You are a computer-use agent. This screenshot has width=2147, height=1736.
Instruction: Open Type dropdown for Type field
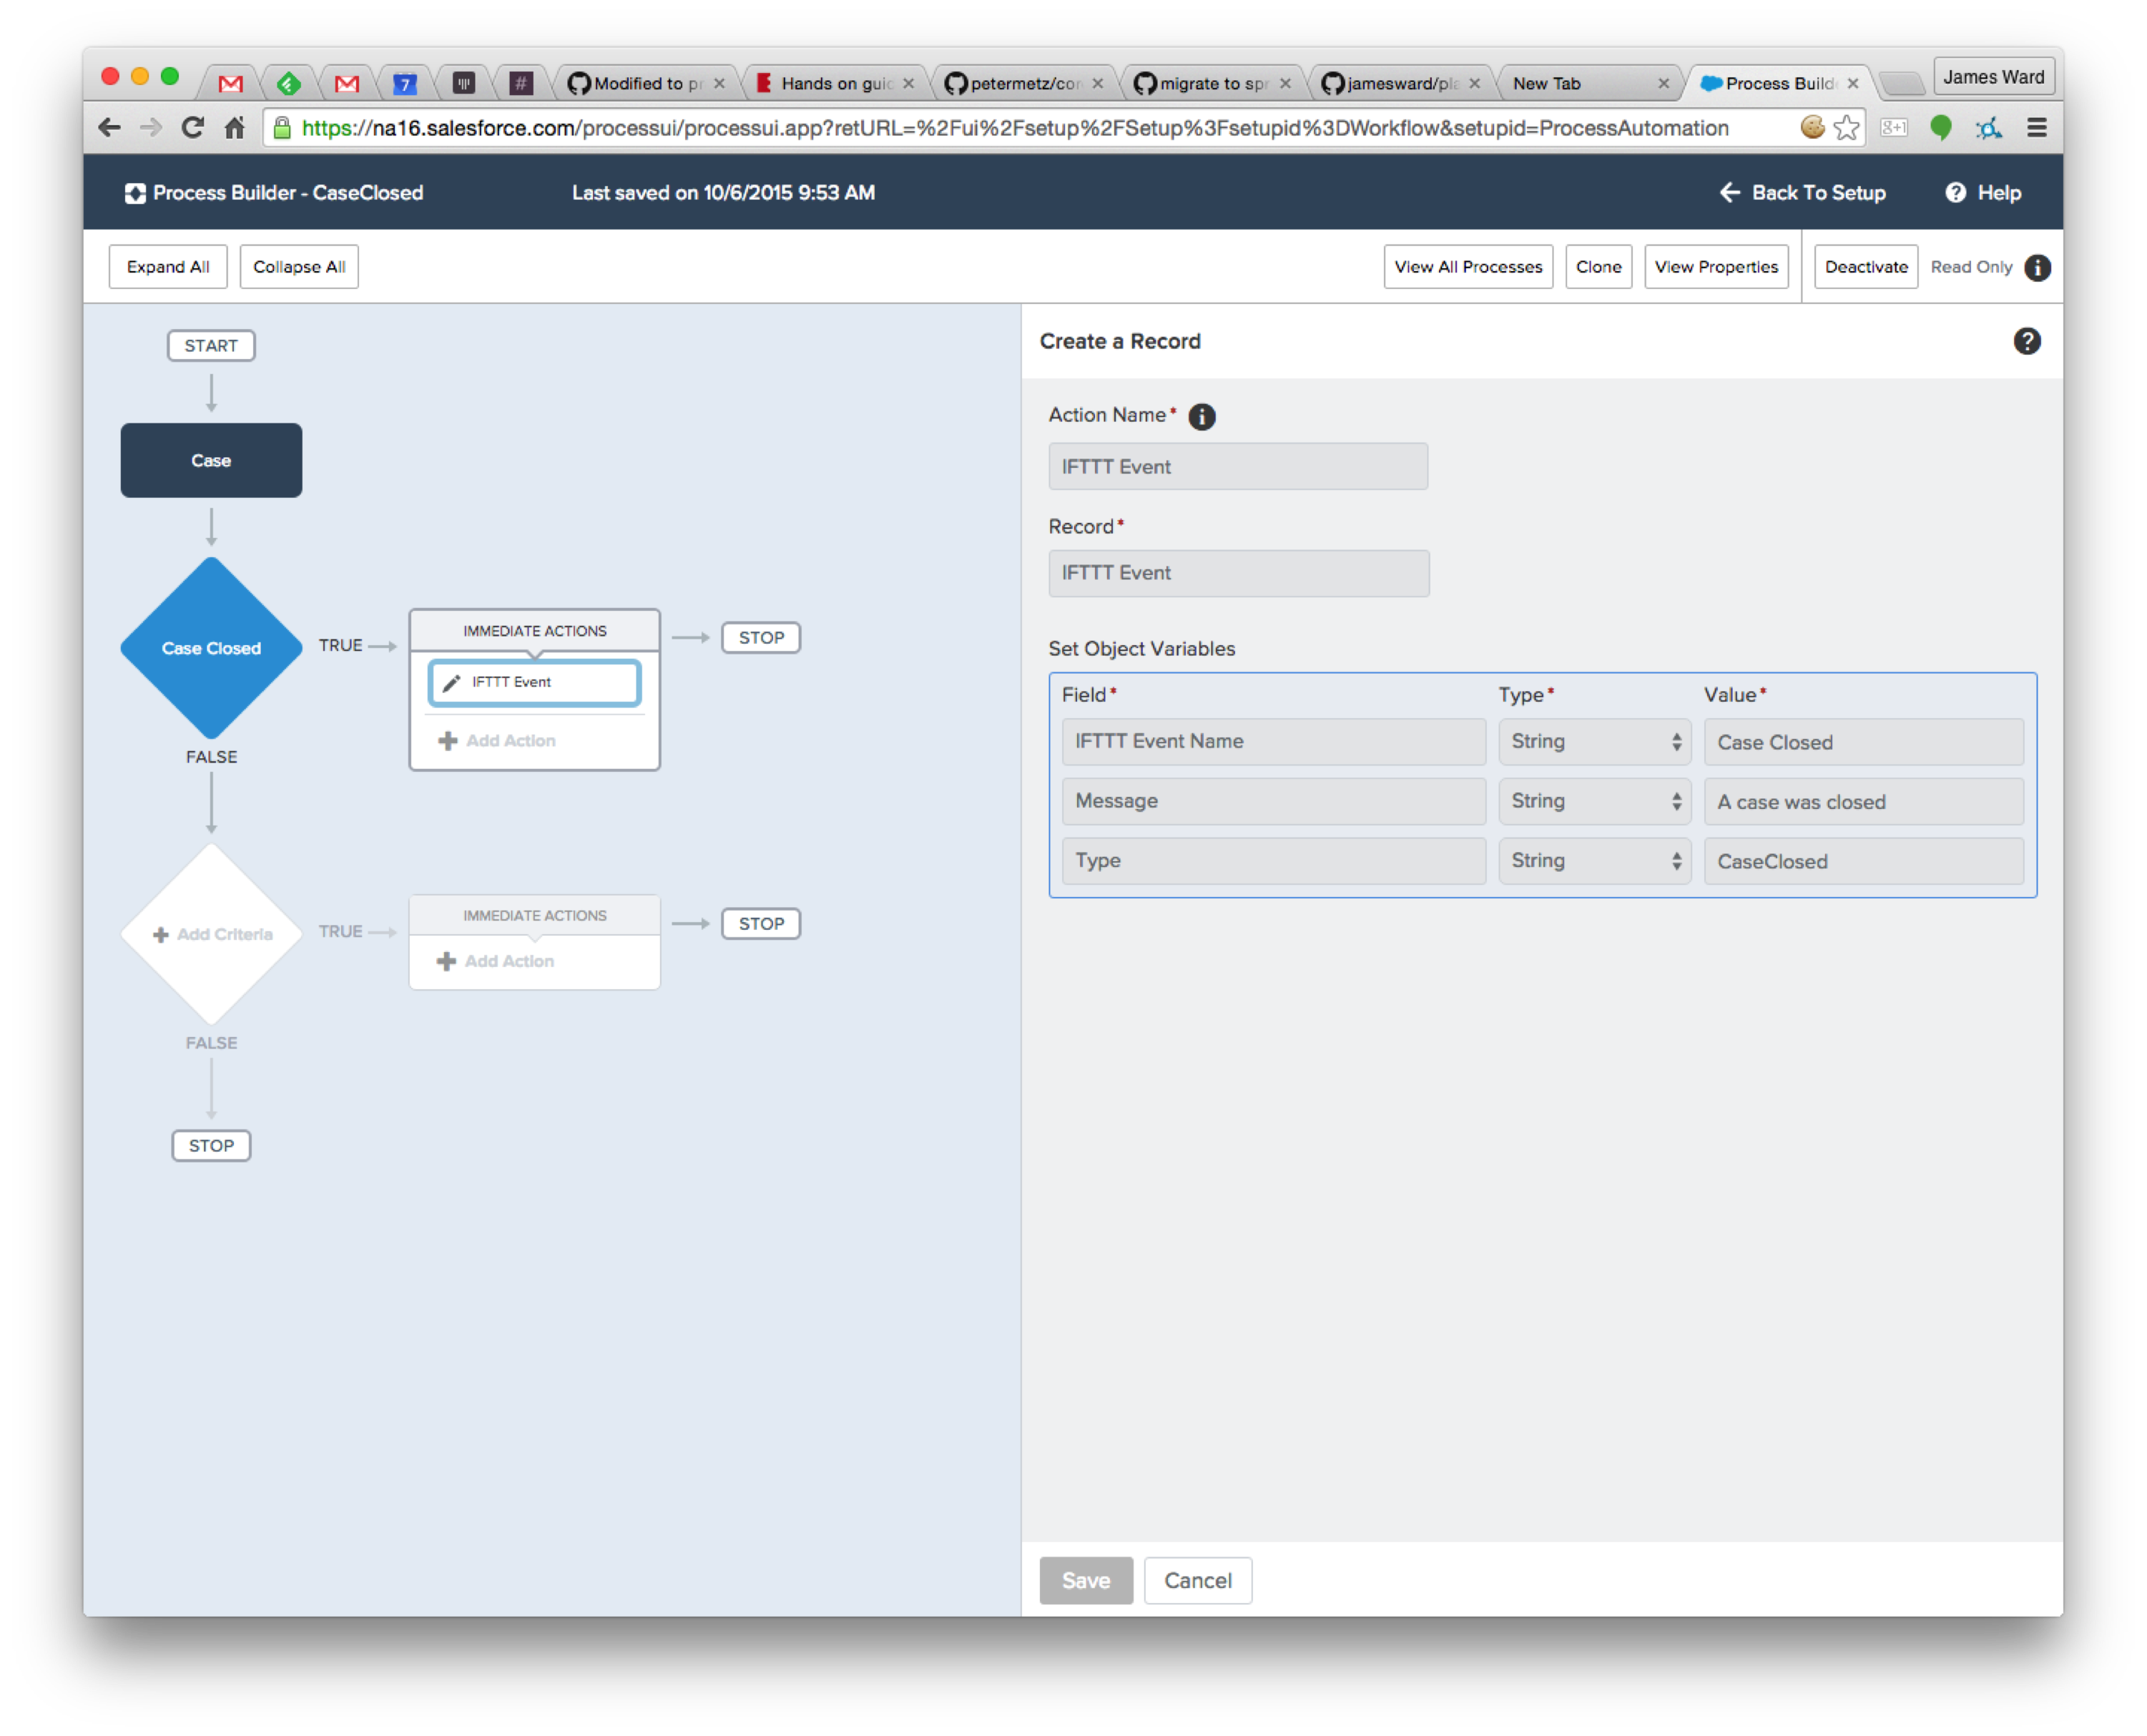click(x=1594, y=861)
